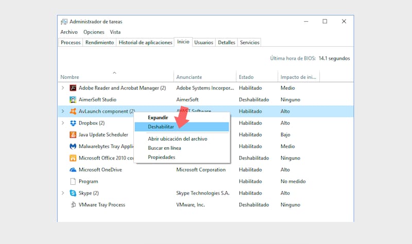412x244 pixels.
Task: Switch to the Usuarios tab
Action: 203,43
